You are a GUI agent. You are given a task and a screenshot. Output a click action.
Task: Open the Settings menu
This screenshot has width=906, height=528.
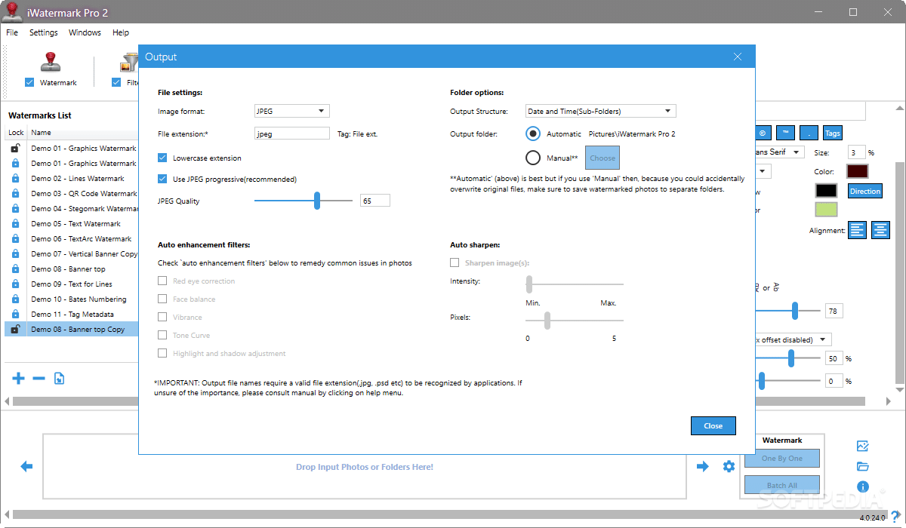[44, 32]
